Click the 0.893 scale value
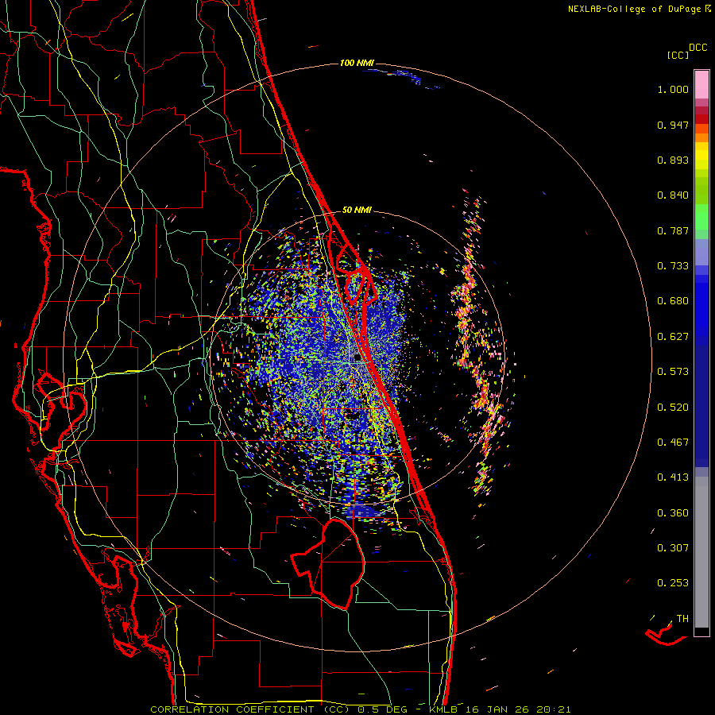The width and height of the screenshot is (715, 715). pyautogui.click(x=673, y=160)
